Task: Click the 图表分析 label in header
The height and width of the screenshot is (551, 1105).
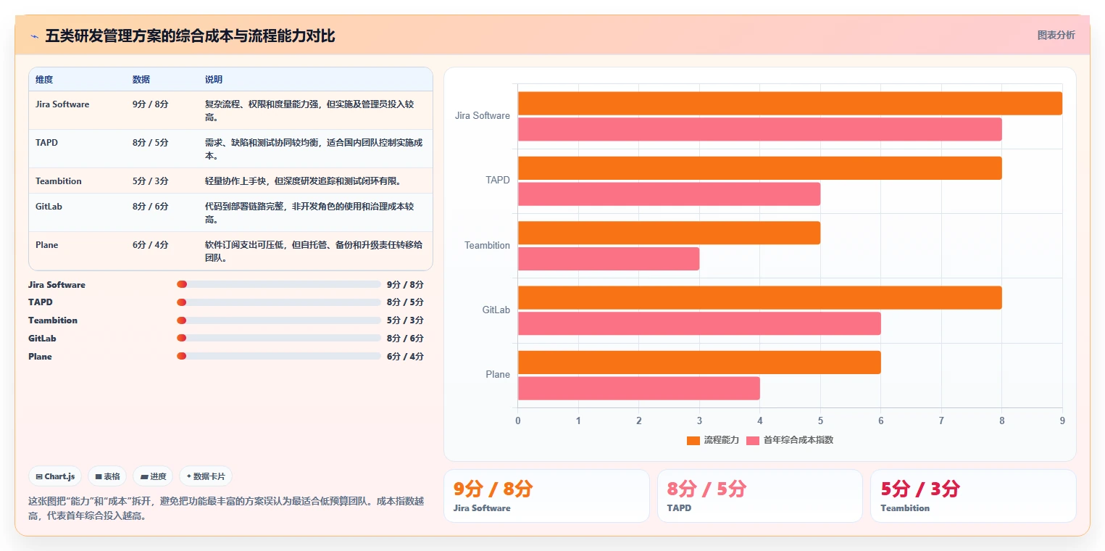Action: (1056, 35)
